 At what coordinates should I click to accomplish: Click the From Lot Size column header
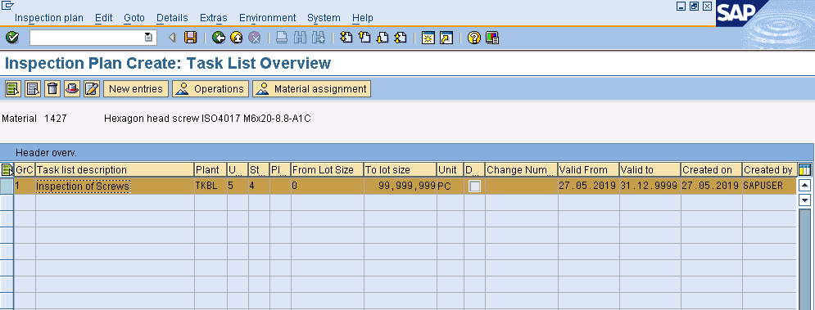point(327,170)
